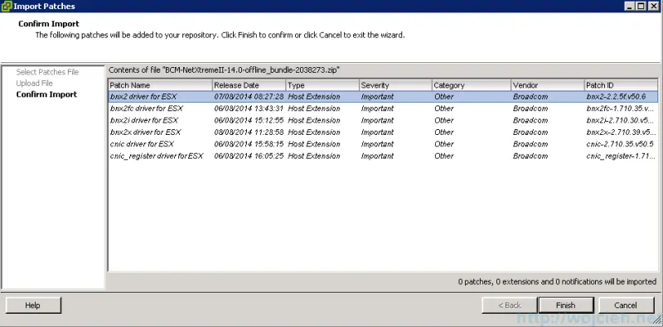
Task: Sort by Patch ID column header
Action: point(621,85)
